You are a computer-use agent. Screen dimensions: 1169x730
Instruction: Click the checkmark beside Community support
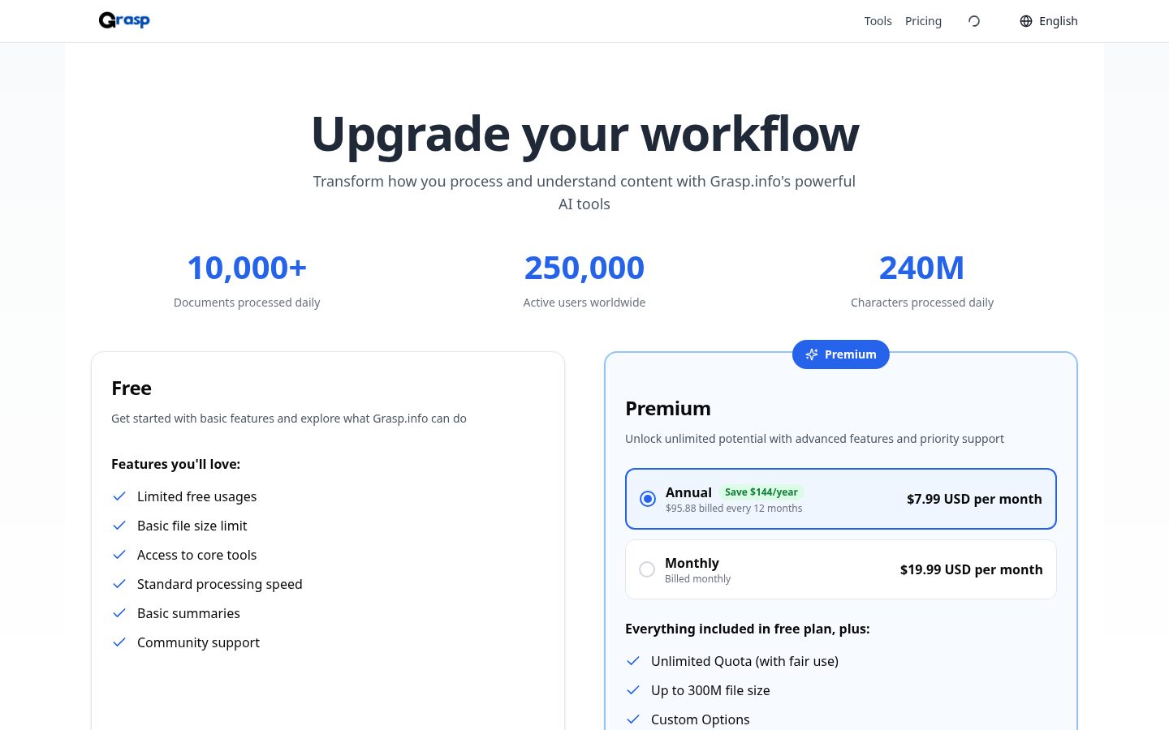click(x=119, y=642)
